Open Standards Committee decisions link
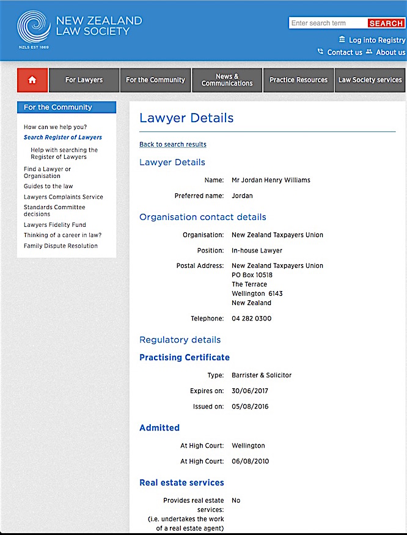This screenshot has width=407, height=535. point(54,210)
